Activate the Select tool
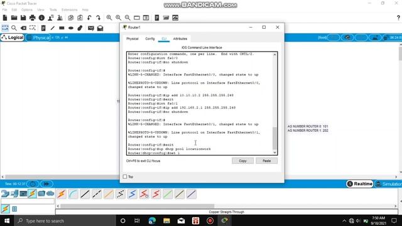 tap(5, 28)
